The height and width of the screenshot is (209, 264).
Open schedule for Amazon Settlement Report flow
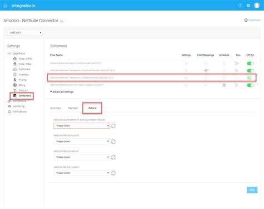[x=224, y=64]
